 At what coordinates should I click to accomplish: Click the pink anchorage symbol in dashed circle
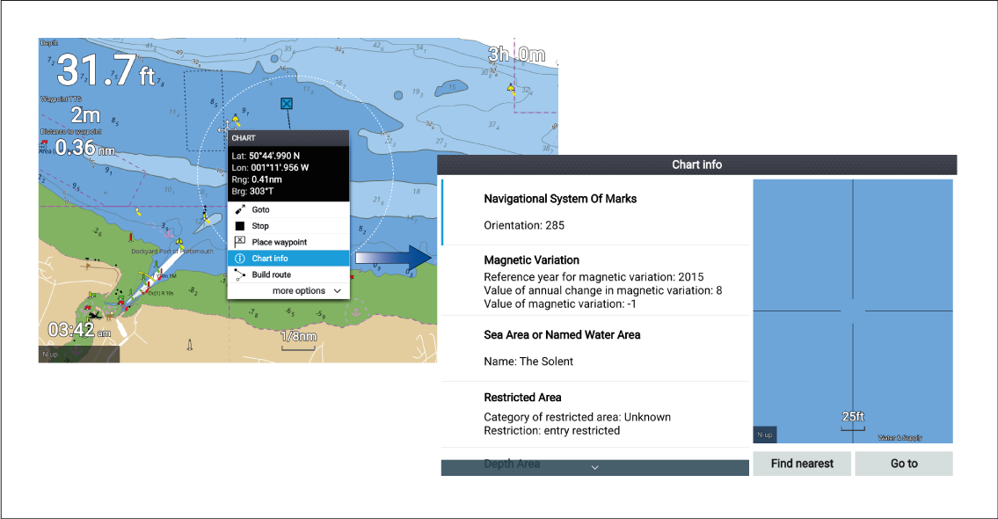point(356,311)
